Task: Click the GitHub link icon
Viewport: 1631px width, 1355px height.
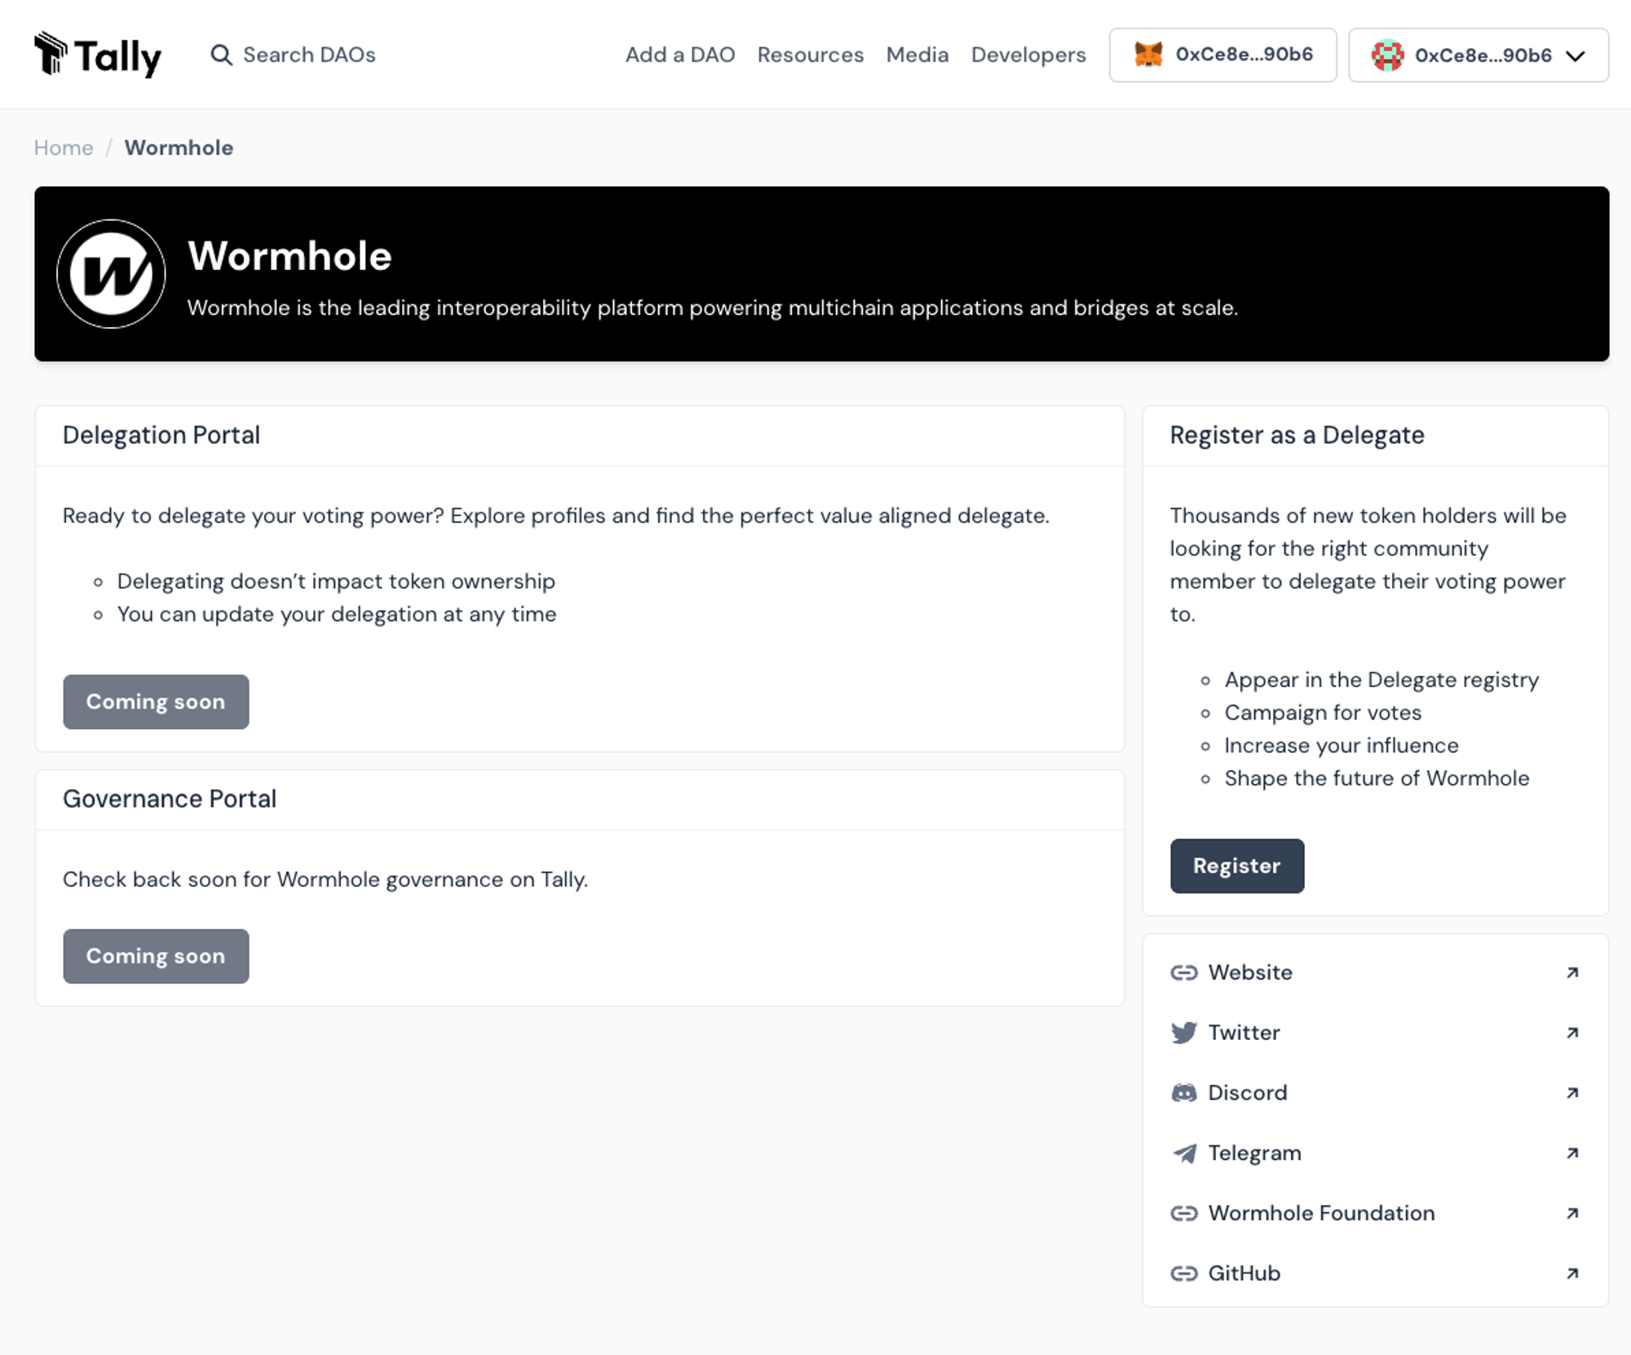Action: click(1184, 1273)
